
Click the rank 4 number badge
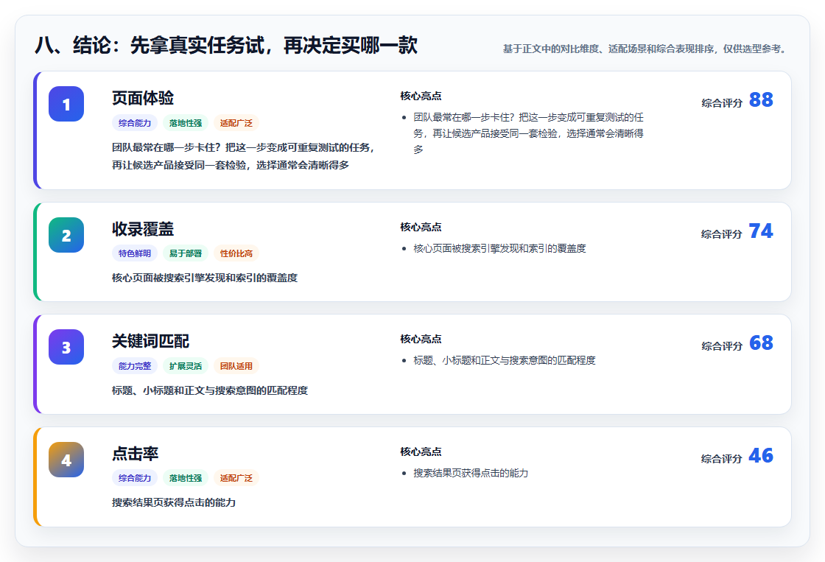pos(66,460)
